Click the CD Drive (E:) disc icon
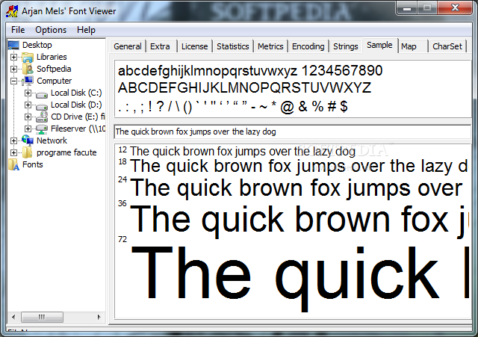The height and width of the screenshot is (337, 478). (x=42, y=117)
